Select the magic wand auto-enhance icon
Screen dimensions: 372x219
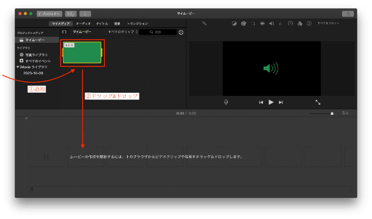point(204,23)
